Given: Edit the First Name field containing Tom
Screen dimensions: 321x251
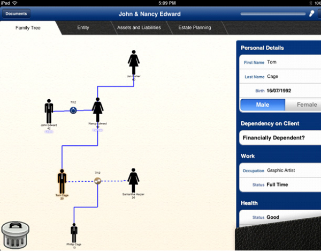Looking at the screenshot, I should pos(278,62).
